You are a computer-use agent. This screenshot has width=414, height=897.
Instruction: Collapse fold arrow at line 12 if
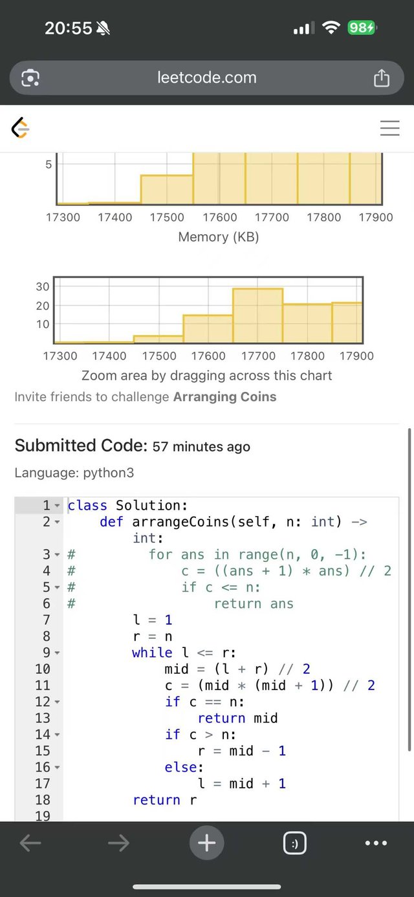(58, 702)
